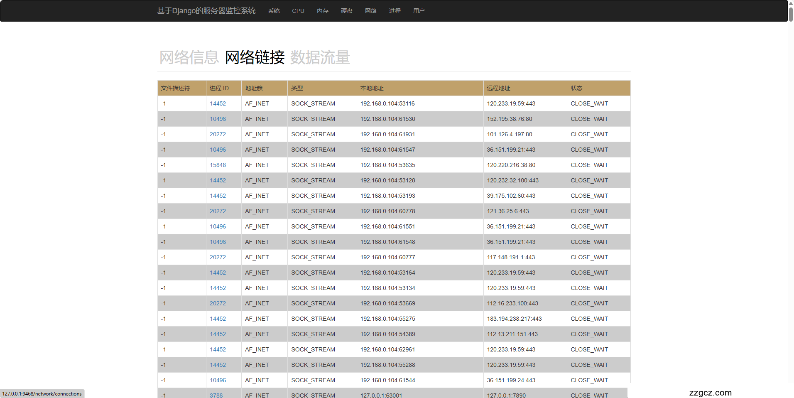Switch to the 数据流量 tab
Screen dimensions: 794x398
[x=320, y=57]
